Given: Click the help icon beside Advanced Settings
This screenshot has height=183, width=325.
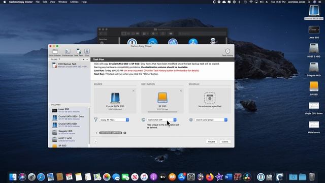Looking at the screenshot, I should tap(125, 133).
